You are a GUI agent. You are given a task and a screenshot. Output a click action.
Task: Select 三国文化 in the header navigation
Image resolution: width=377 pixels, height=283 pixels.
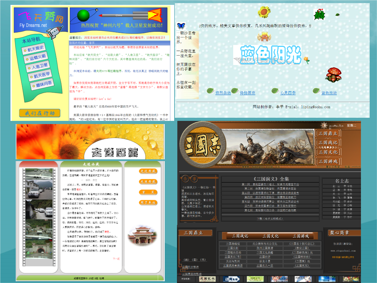click(328, 152)
